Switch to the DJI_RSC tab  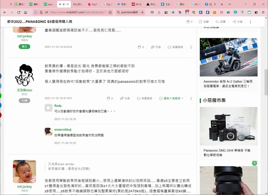[78, 4]
